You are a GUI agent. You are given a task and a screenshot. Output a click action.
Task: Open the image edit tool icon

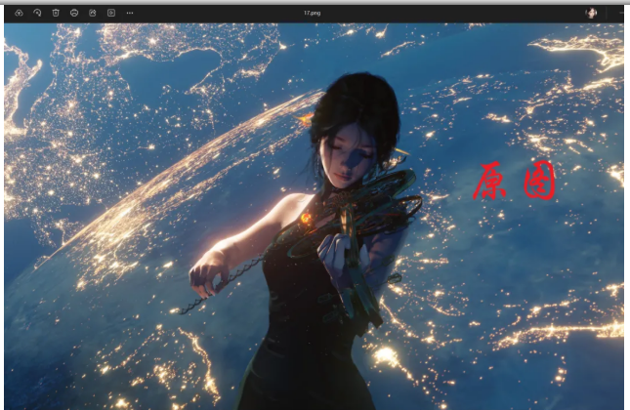pyautogui.click(x=93, y=13)
